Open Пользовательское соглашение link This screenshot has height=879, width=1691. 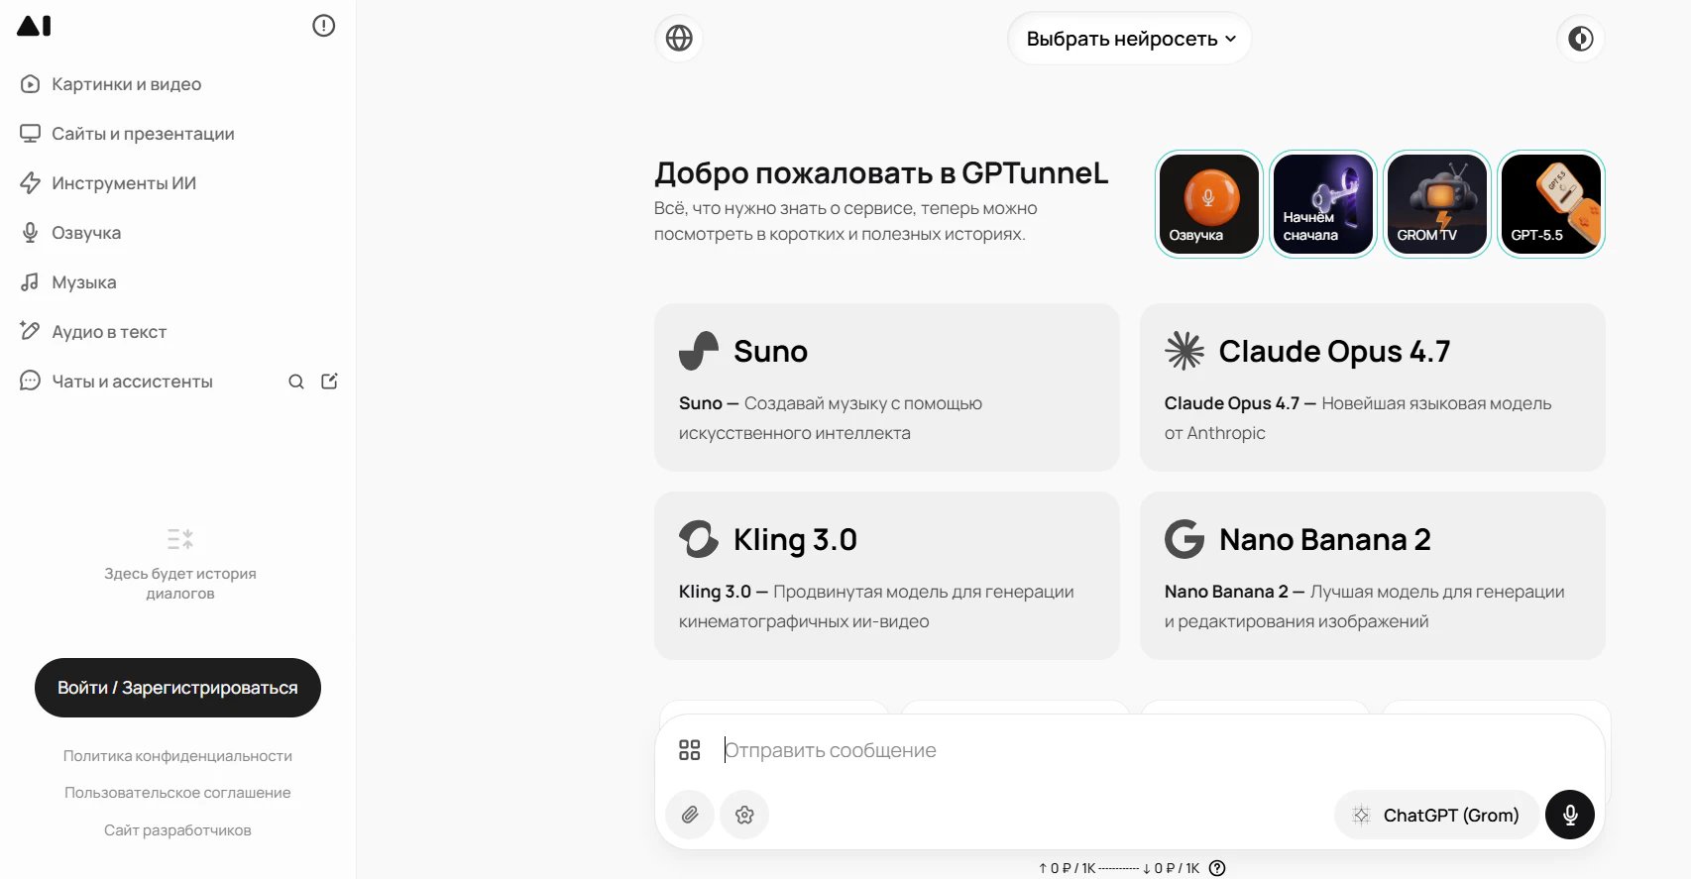click(x=177, y=793)
